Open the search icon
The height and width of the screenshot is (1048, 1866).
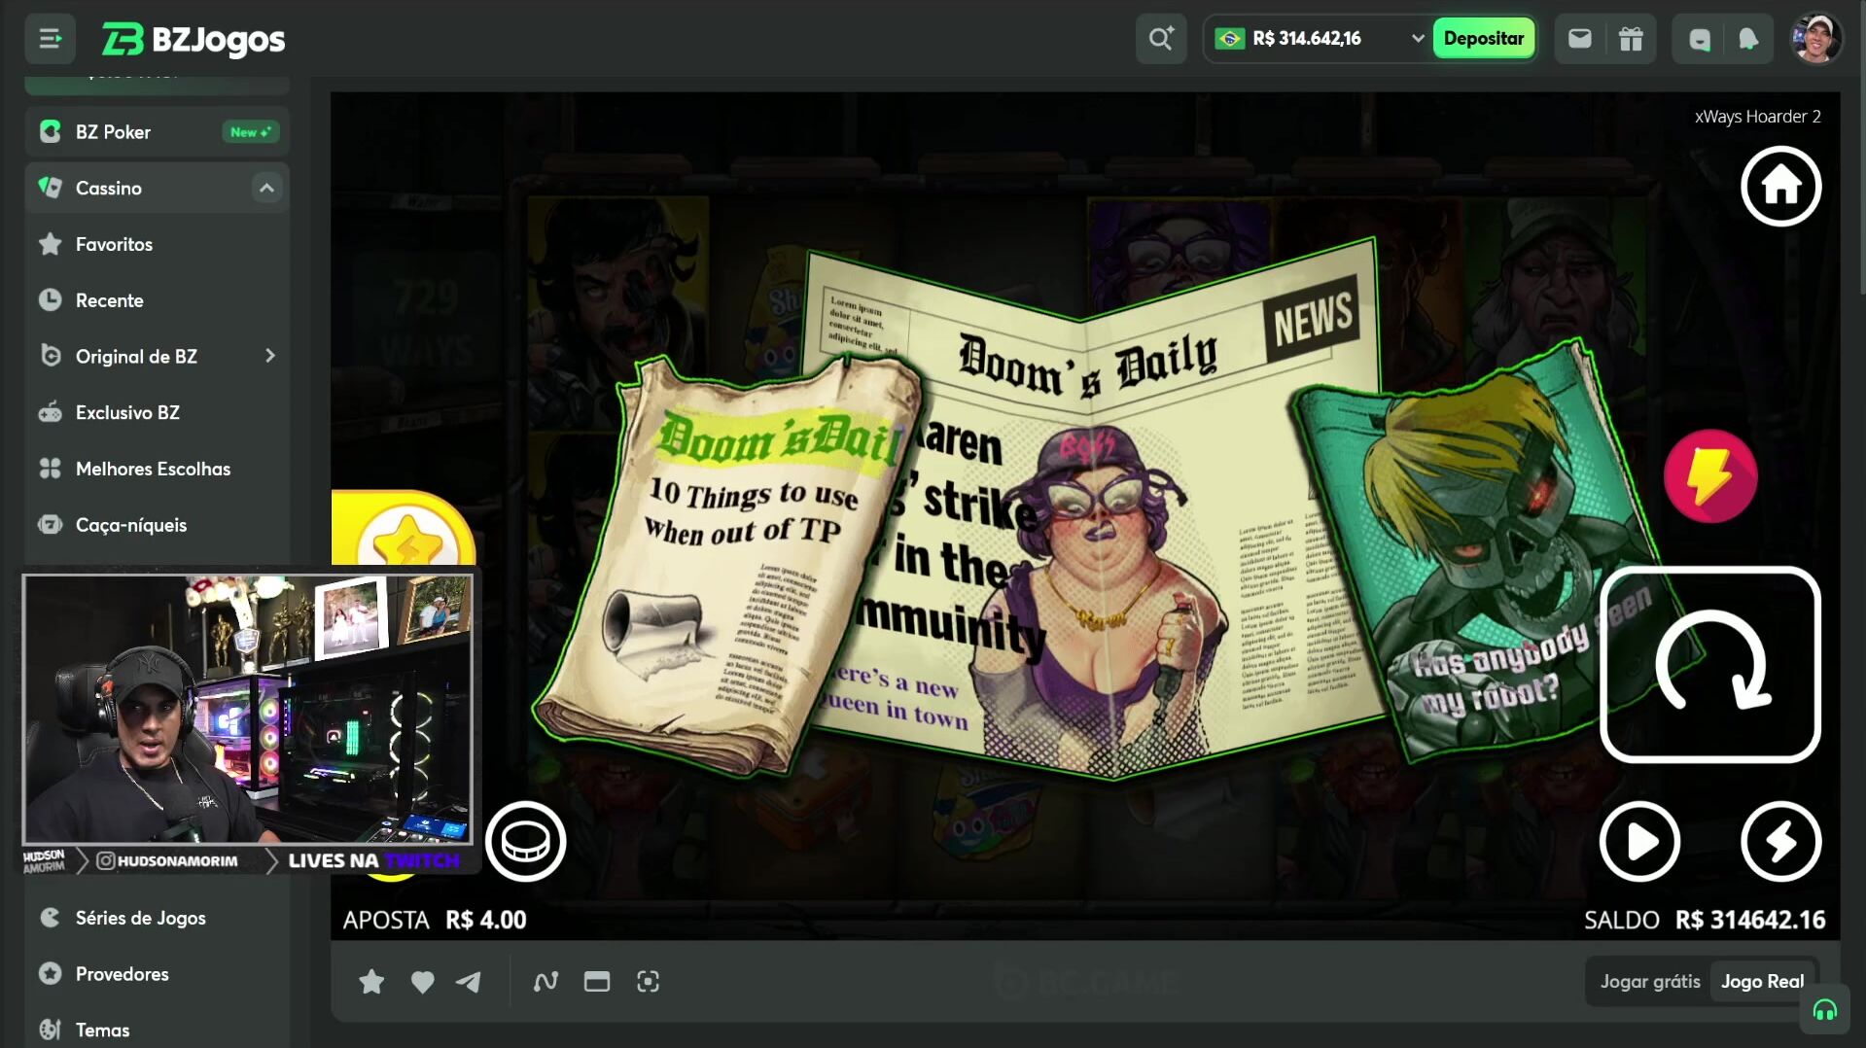(1161, 39)
